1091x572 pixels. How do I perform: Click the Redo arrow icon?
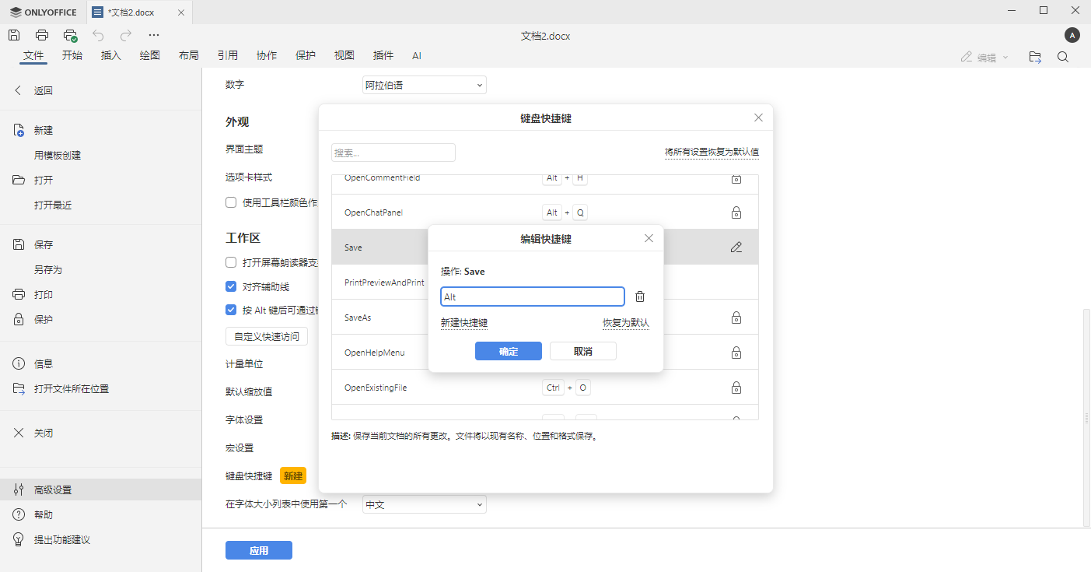click(x=124, y=34)
